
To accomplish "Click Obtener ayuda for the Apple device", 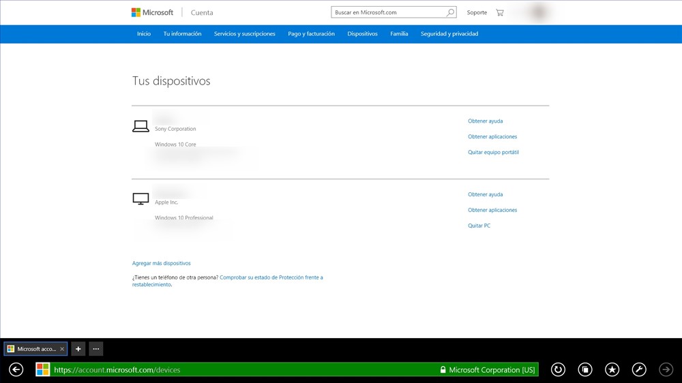I will pyautogui.click(x=486, y=194).
